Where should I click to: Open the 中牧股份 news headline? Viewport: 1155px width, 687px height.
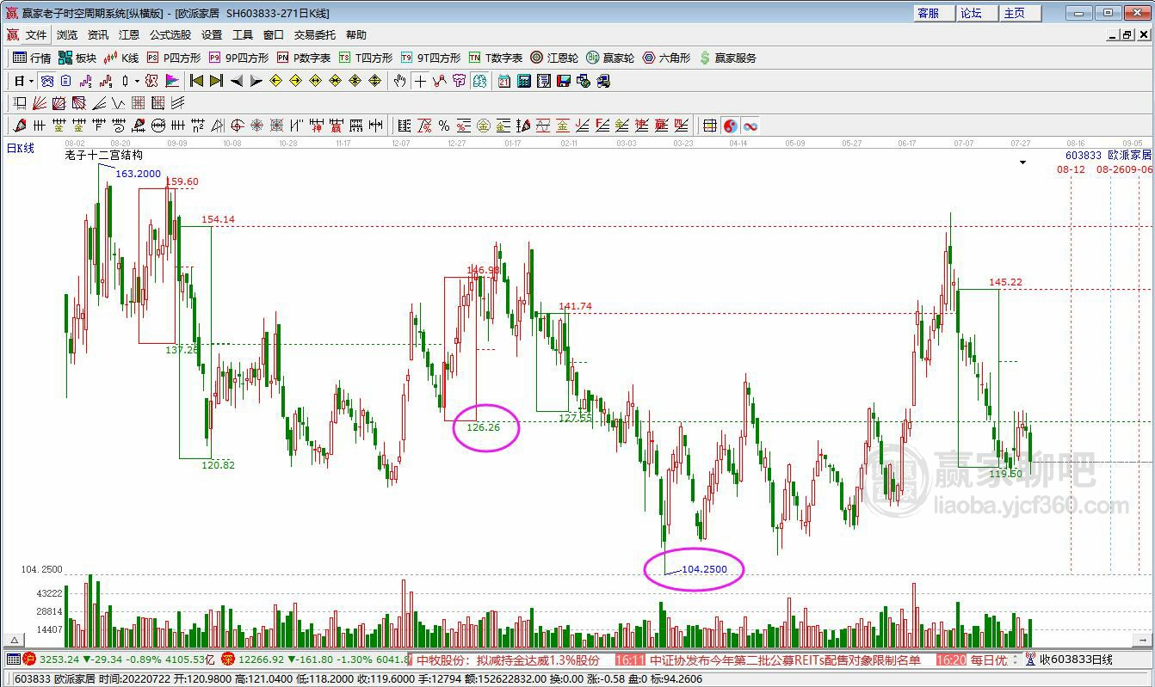(x=508, y=660)
